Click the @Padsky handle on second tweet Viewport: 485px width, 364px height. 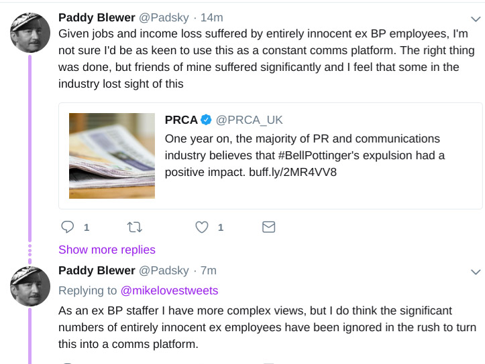click(162, 270)
